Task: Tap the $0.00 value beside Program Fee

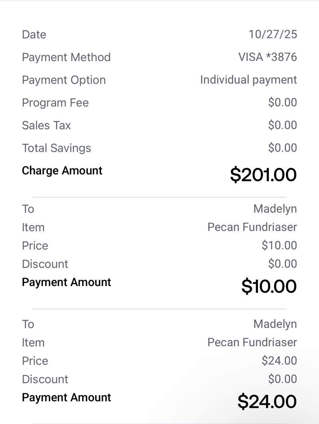Action: (282, 102)
